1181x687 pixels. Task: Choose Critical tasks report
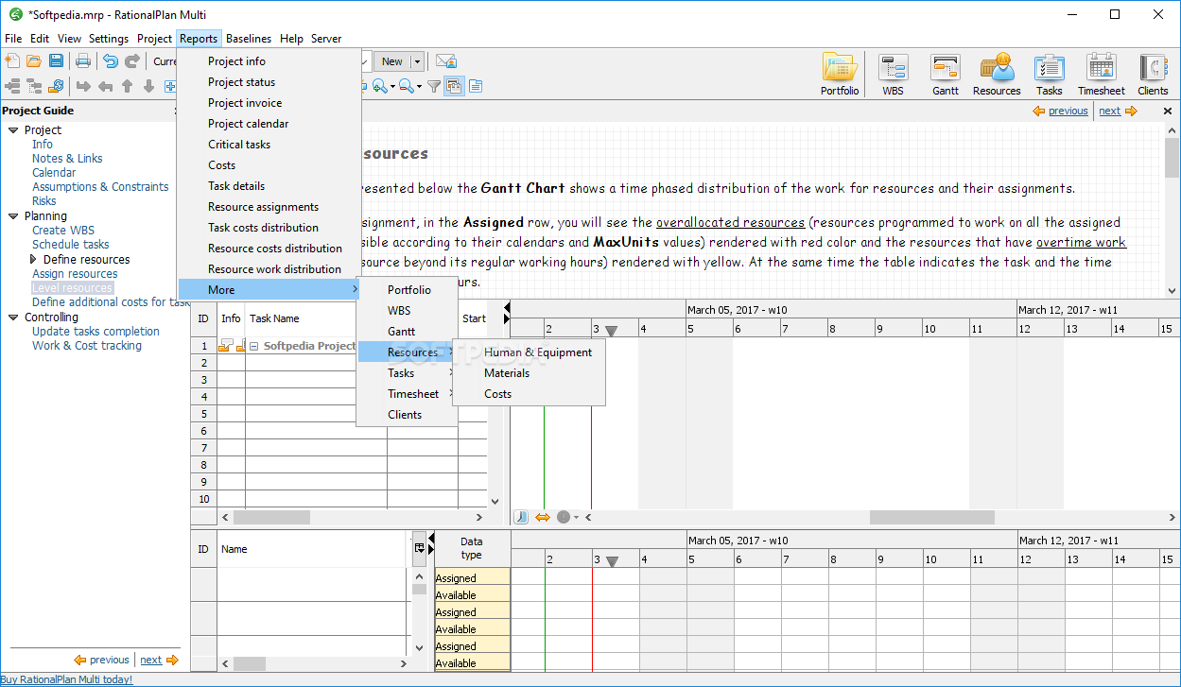(269, 145)
